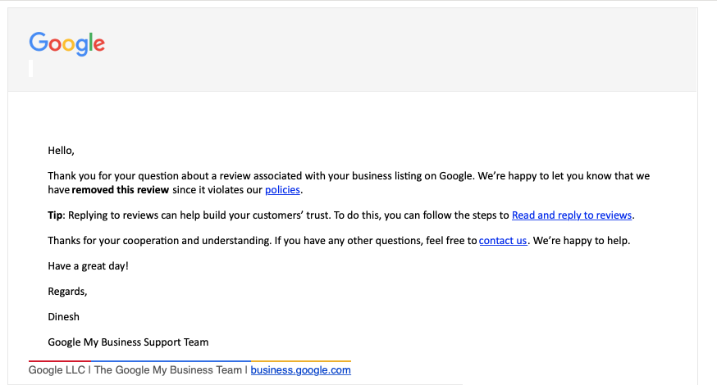Click the 'Have a great day!' line

click(x=89, y=266)
